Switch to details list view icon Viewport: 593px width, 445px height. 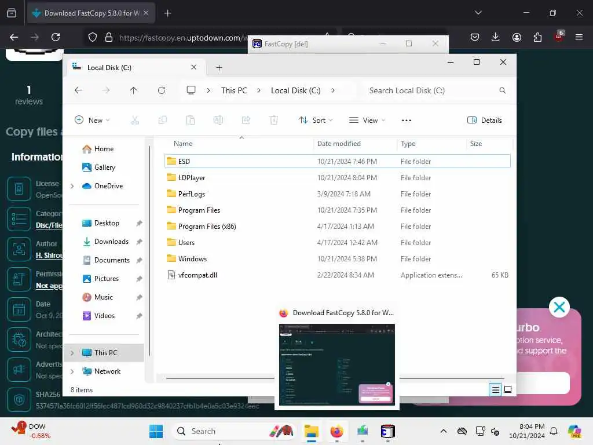click(x=496, y=389)
